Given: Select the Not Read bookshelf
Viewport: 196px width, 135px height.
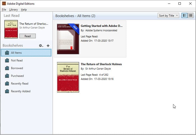Looking at the screenshot, I should pyautogui.click(x=26, y=60).
